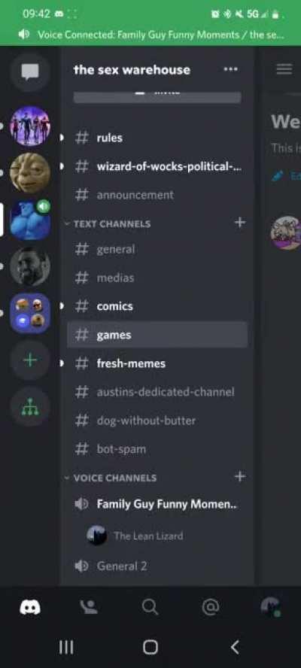Tap the hamburger menu icon

pyautogui.click(x=284, y=69)
